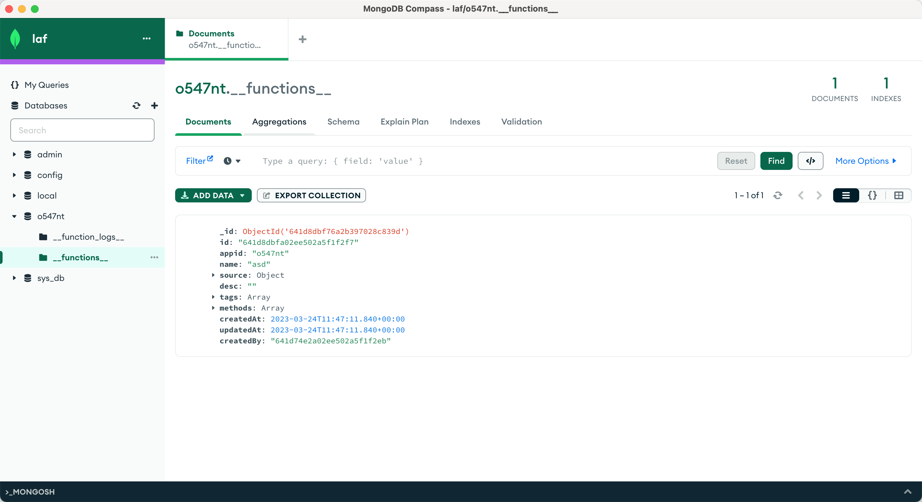The height and width of the screenshot is (502, 922).
Task: Expand the tags Array field
Action: 213,297
